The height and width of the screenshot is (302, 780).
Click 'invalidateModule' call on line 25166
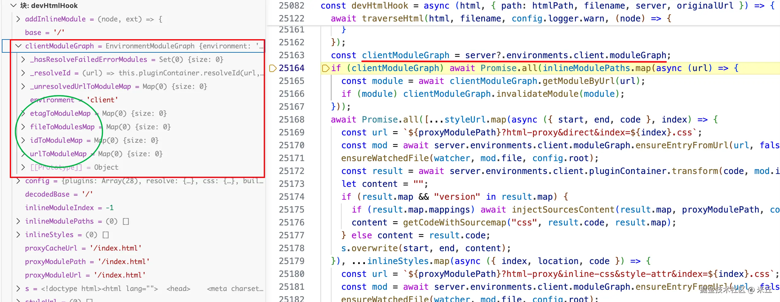(x=537, y=94)
